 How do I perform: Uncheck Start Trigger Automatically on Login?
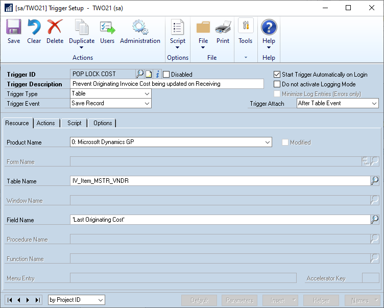pyautogui.click(x=277, y=74)
